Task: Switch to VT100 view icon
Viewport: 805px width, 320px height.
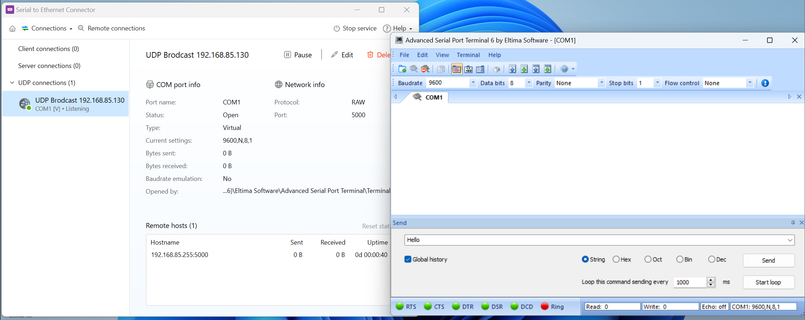Action: pos(469,69)
